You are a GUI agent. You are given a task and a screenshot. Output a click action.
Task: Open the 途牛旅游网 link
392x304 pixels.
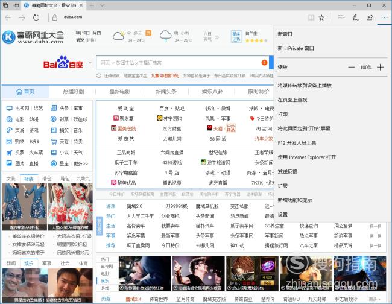(x=215, y=162)
